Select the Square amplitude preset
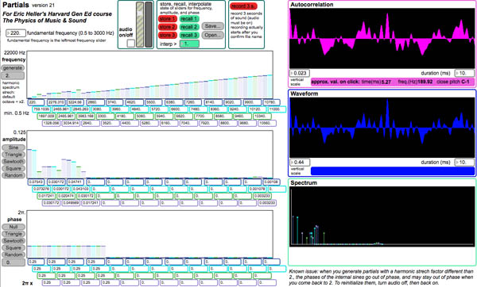The height and width of the screenshot is (287, 477). (14, 168)
